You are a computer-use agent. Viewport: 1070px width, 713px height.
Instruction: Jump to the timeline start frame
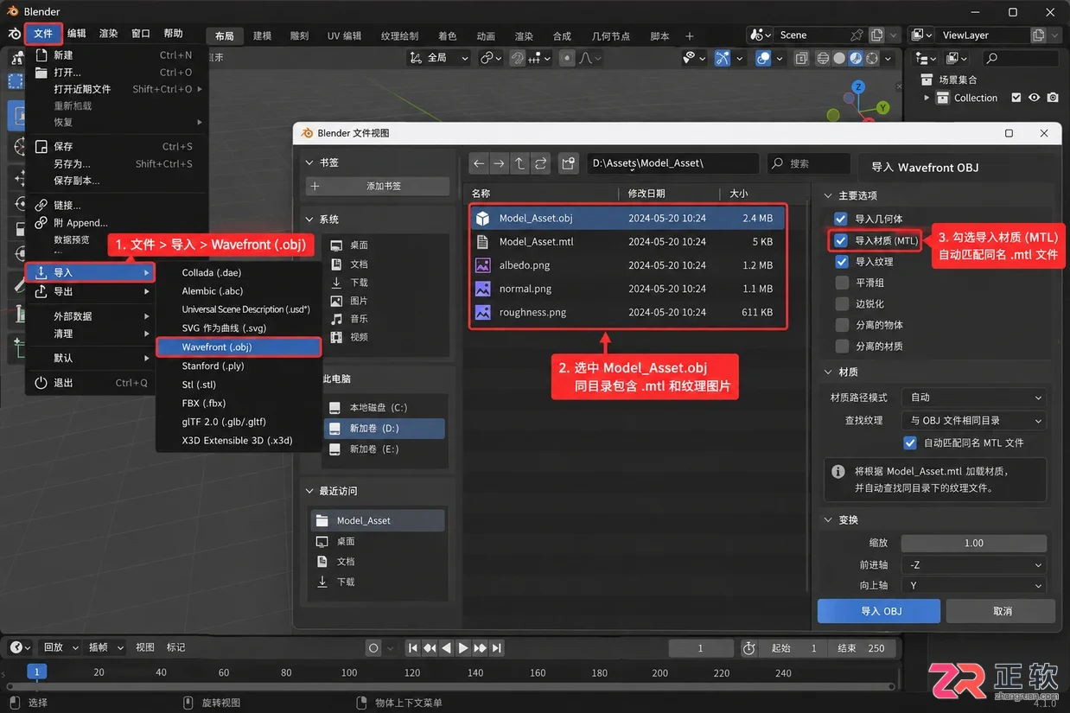click(413, 648)
